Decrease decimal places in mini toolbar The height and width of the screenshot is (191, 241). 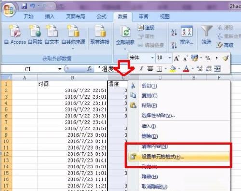[x=209, y=69]
